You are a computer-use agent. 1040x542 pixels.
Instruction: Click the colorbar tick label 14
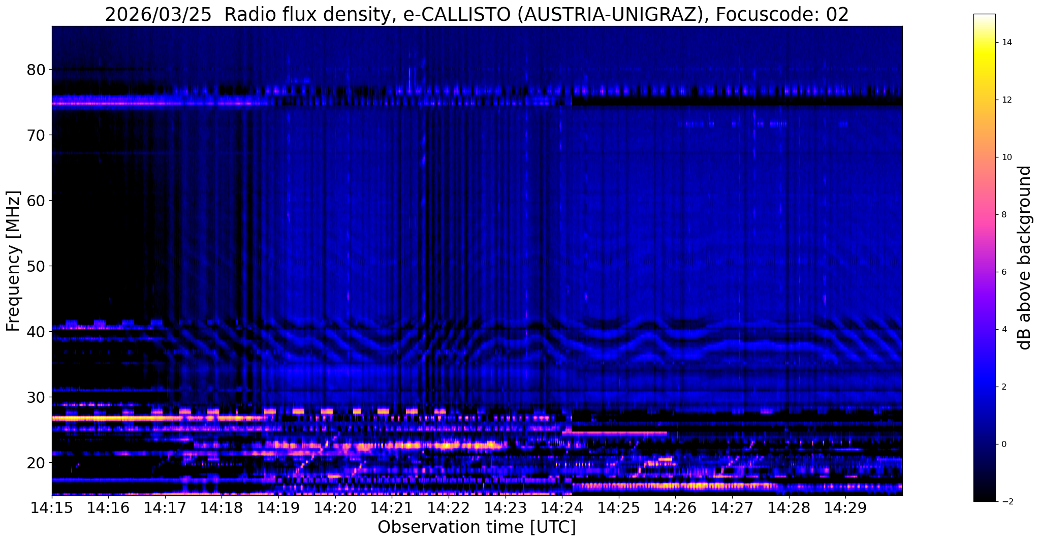[x=1006, y=43]
